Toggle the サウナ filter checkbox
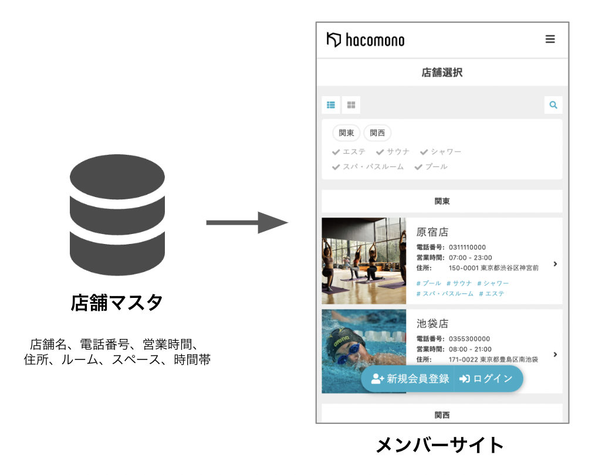 393,152
